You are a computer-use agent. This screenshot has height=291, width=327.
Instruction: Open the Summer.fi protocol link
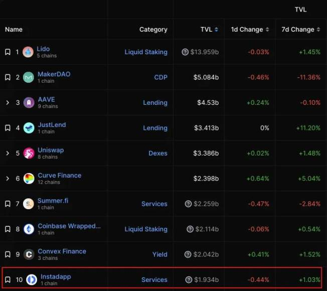(x=53, y=201)
